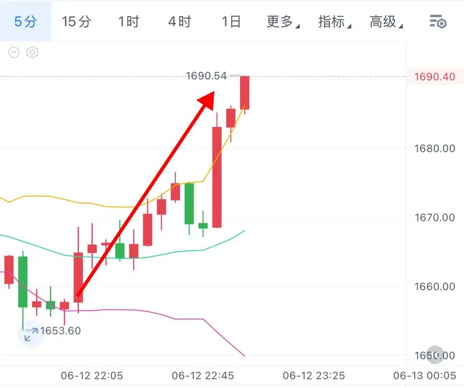The height and width of the screenshot is (388, 464).
Task: Switch to the 1日 daily chart
Action: point(231,22)
